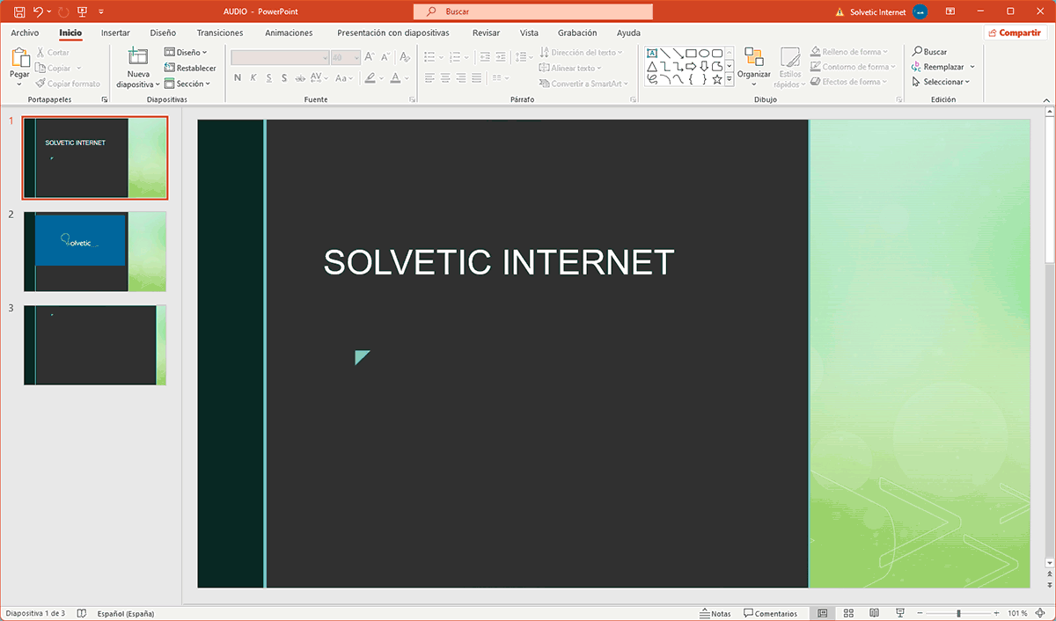Open the Archivo tab

coord(25,33)
